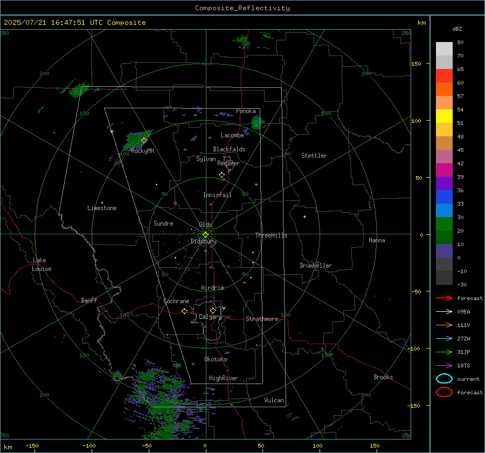Click the RedDeer city label
The height and width of the screenshot is (453, 485).
point(228,163)
